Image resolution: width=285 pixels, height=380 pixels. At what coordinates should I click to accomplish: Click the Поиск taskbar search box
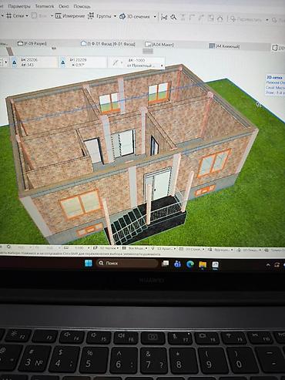click(x=127, y=263)
